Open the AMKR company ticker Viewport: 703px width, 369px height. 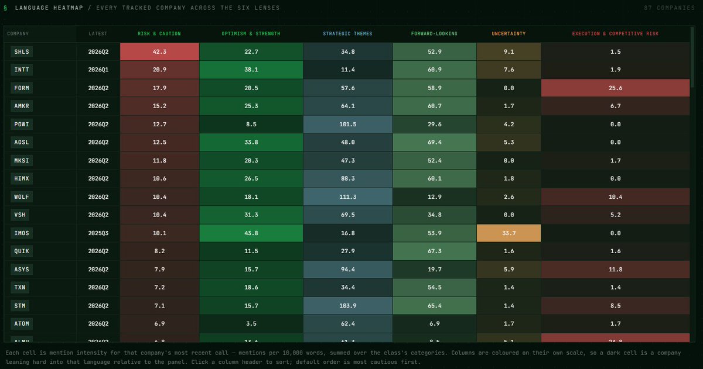point(22,106)
